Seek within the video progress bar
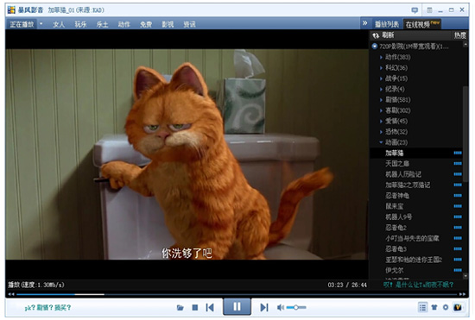475x320 pixels. tap(237, 294)
